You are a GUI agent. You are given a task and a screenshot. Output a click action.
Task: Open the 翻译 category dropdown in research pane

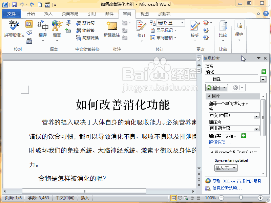[x=263, y=79]
